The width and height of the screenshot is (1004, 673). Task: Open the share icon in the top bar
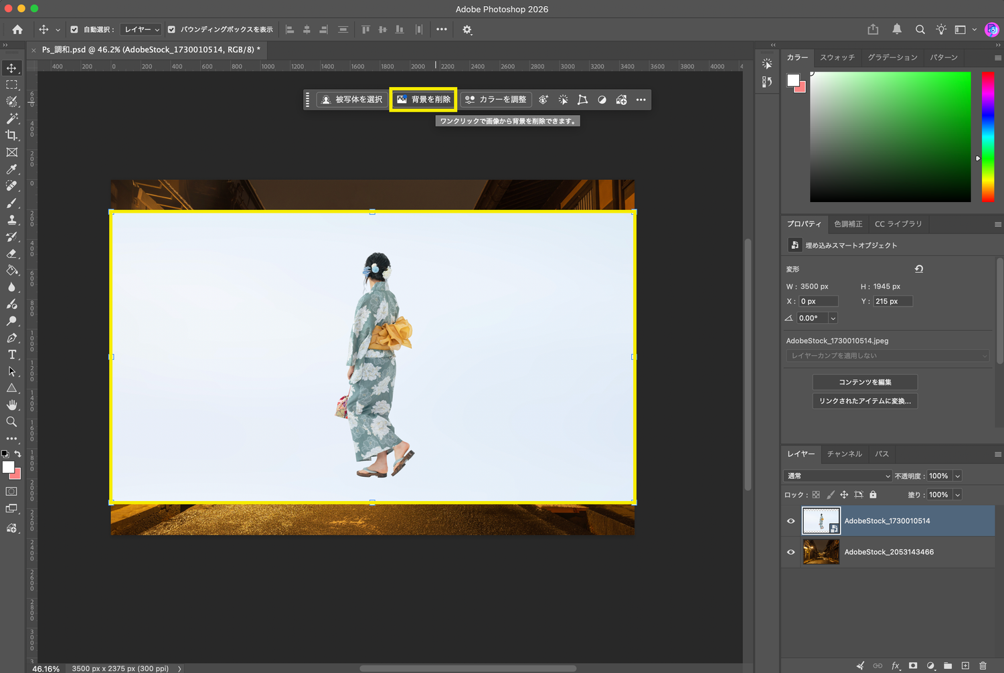coord(873,29)
